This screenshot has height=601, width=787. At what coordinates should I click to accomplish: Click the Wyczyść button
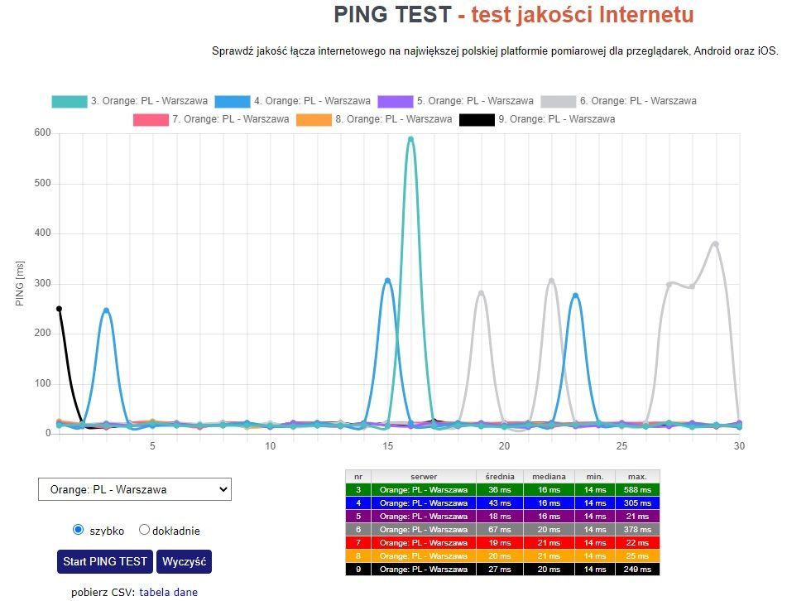pyautogui.click(x=184, y=561)
